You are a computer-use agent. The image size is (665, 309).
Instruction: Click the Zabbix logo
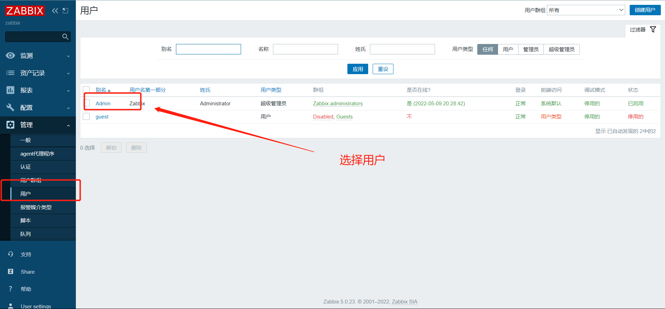[25, 11]
